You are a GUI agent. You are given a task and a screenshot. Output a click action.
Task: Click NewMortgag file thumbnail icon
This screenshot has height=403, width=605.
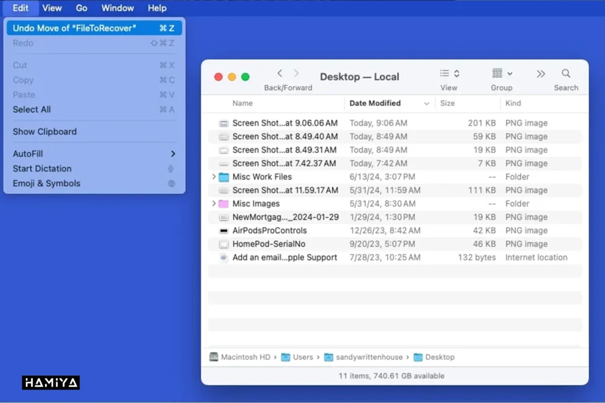coord(224,217)
